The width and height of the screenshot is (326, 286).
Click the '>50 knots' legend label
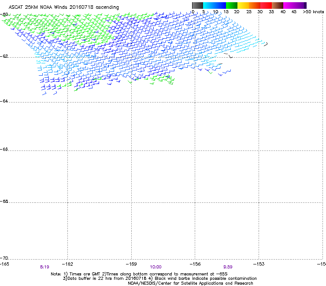click(x=313, y=12)
